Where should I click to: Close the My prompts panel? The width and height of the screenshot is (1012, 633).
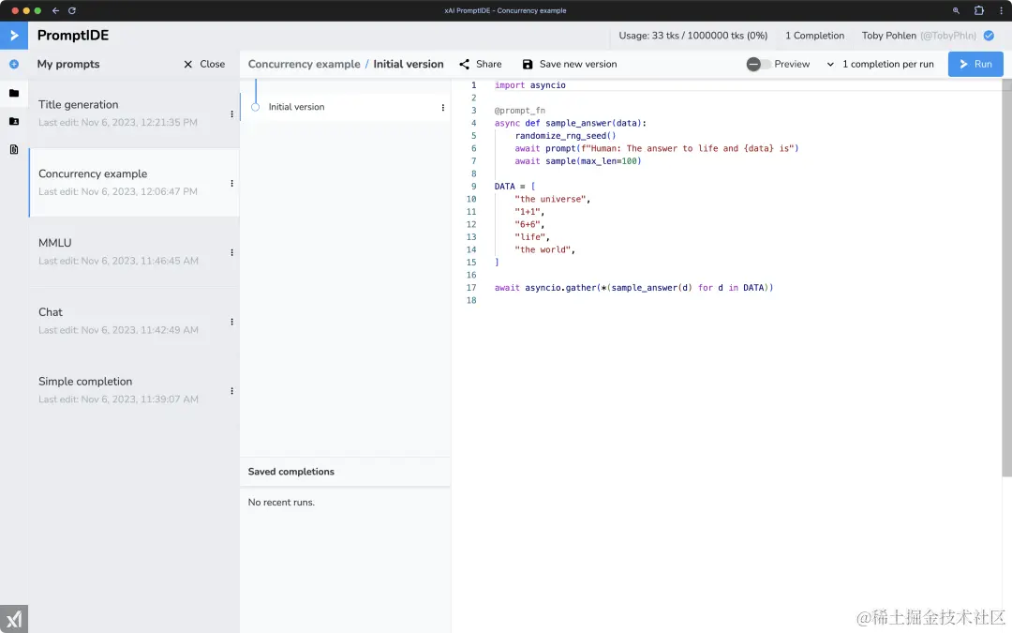pyautogui.click(x=204, y=64)
